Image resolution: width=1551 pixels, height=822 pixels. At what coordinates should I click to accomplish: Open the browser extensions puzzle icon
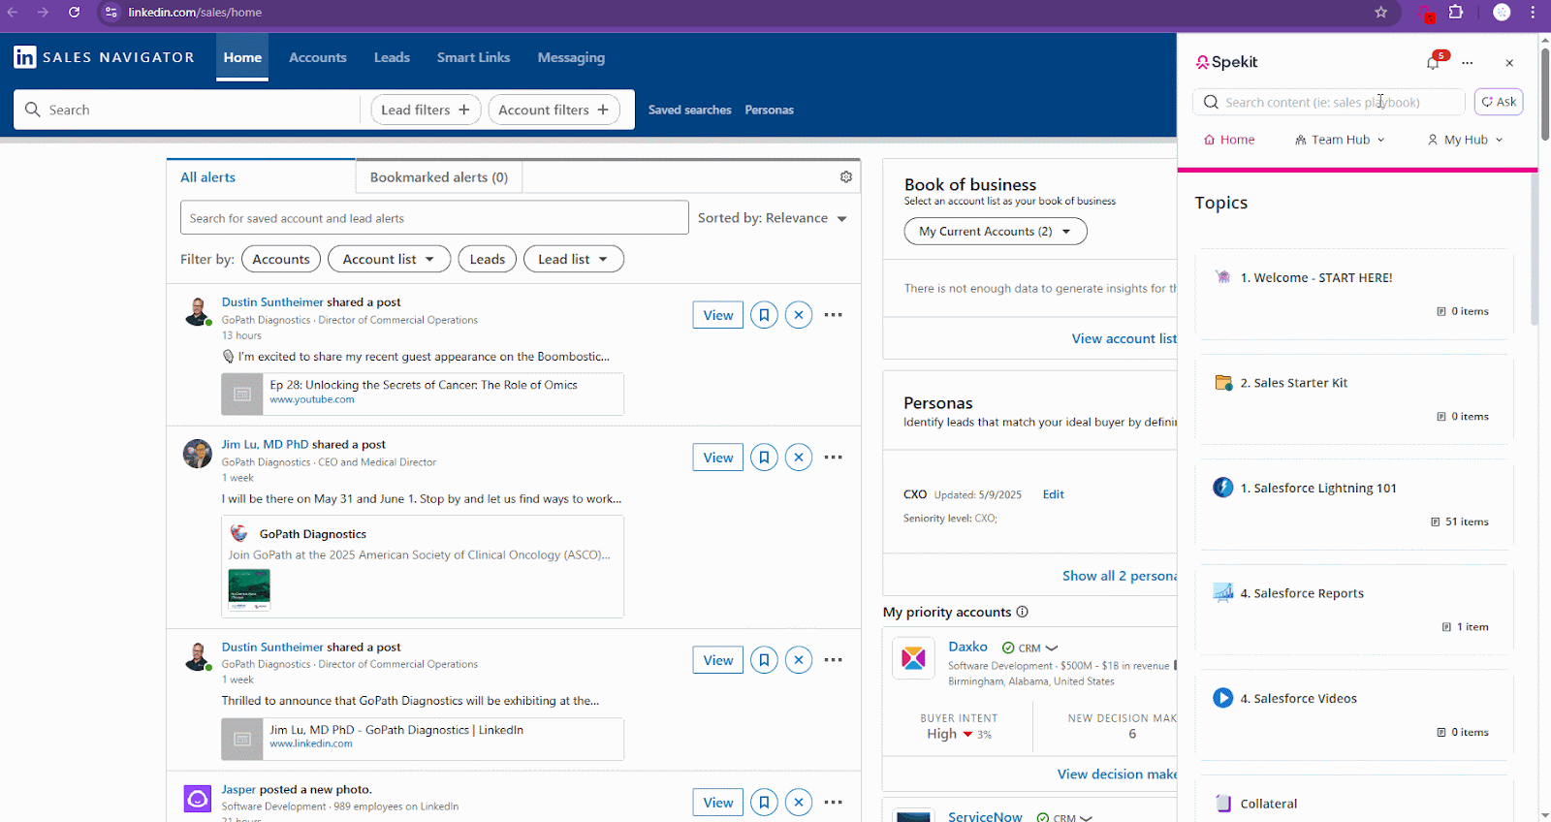pos(1456,13)
